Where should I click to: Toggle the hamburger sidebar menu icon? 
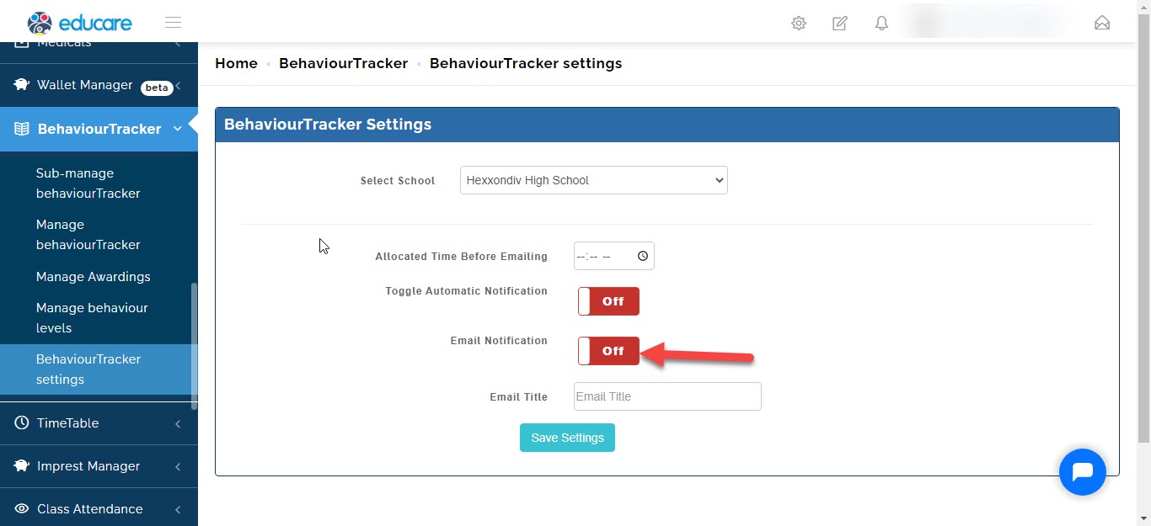pyautogui.click(x=173, y=23)
